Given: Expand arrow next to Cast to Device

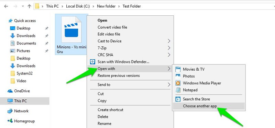Looking at the screenshot, I should coord(169,41).
